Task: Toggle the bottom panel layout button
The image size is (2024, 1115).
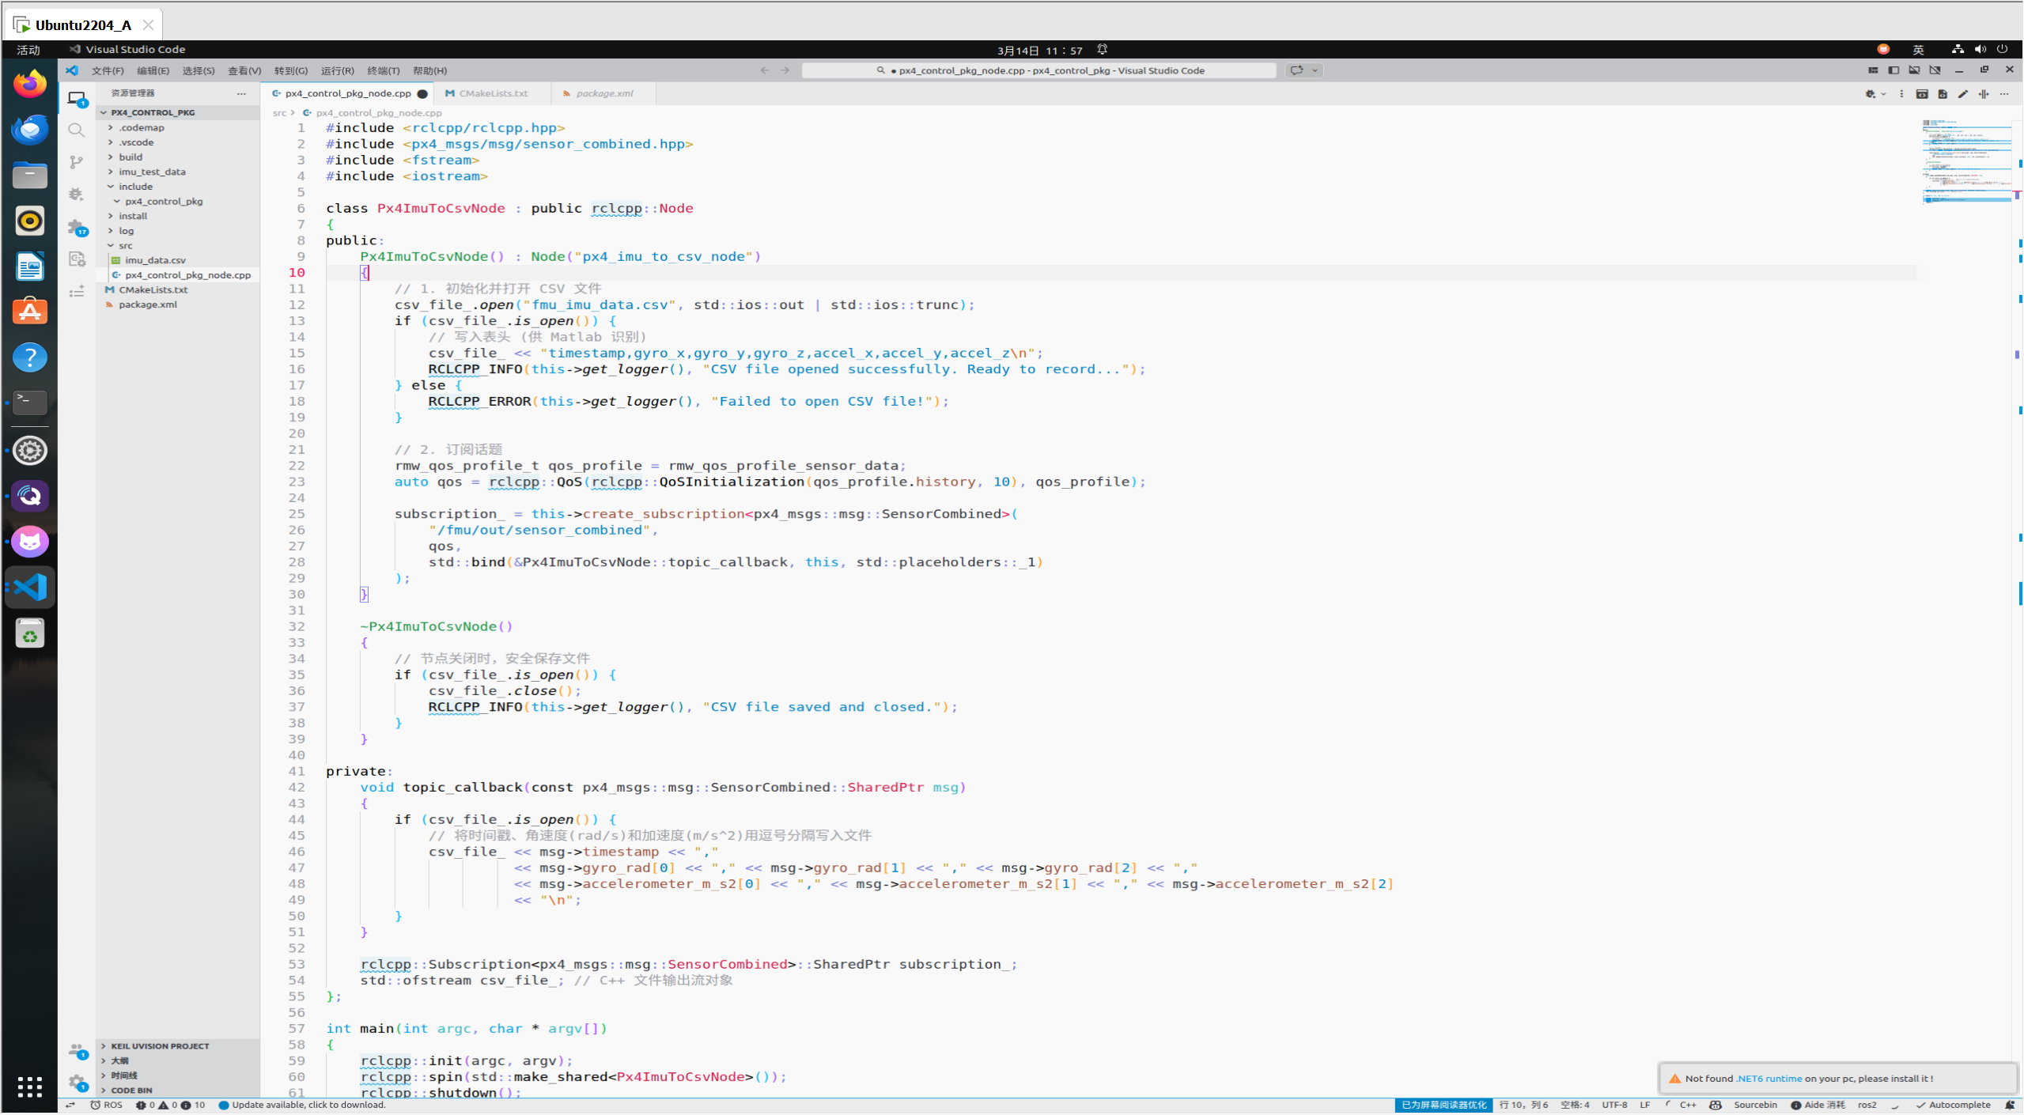Action: click(x=1914, y=70)
